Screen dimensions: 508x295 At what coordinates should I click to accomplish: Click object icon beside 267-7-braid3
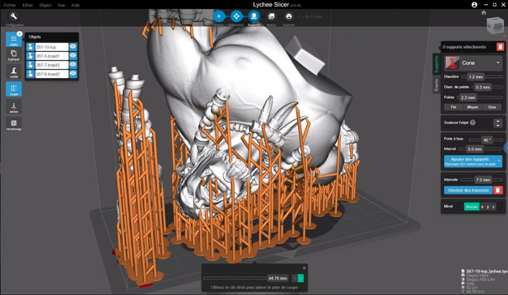pyautogui.click(x=31, y=65)
